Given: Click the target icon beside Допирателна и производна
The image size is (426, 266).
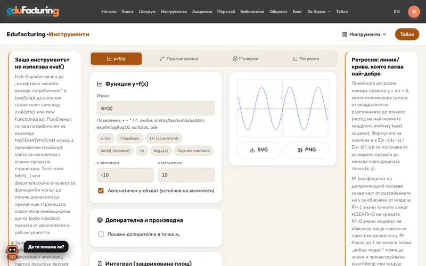Looking at the screenshot, I should tap(100, 220).
